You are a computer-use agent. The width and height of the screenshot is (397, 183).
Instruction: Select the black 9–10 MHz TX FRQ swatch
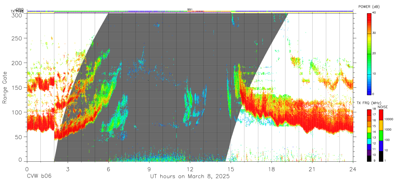click(x=369, y=158)
